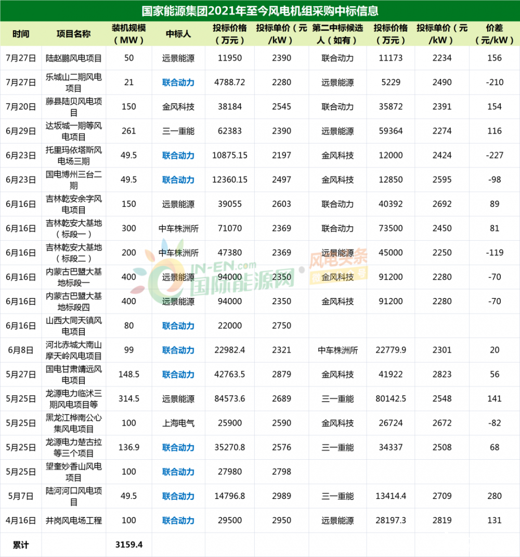The height and width of the screenshot is (557, 520).
Task: Select the second-candidate price 80142.5
Action: tap(391, 399)
